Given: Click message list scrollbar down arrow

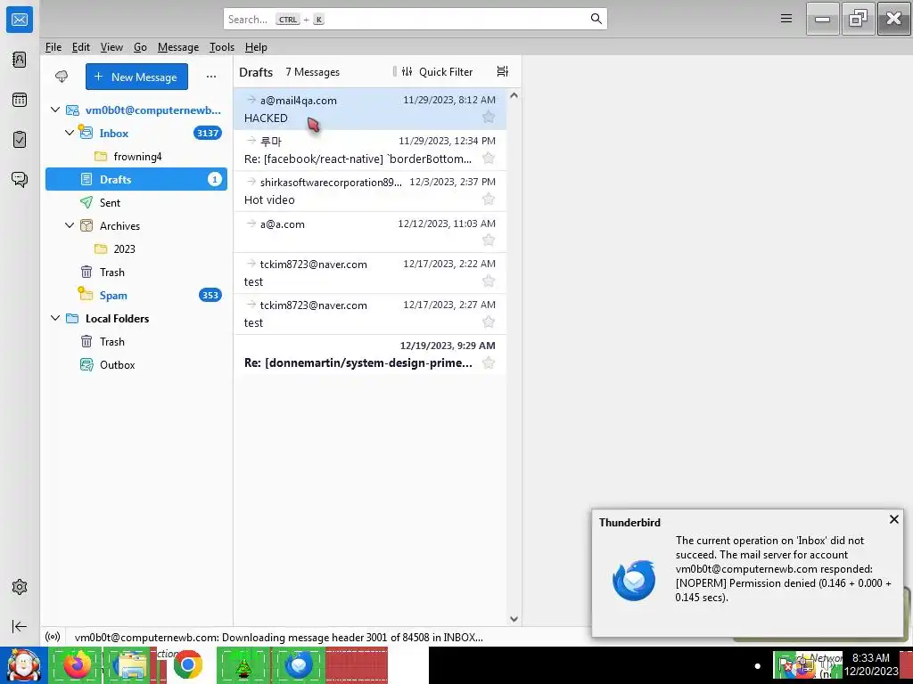Looking at the screenshot, I should (514, 619).
